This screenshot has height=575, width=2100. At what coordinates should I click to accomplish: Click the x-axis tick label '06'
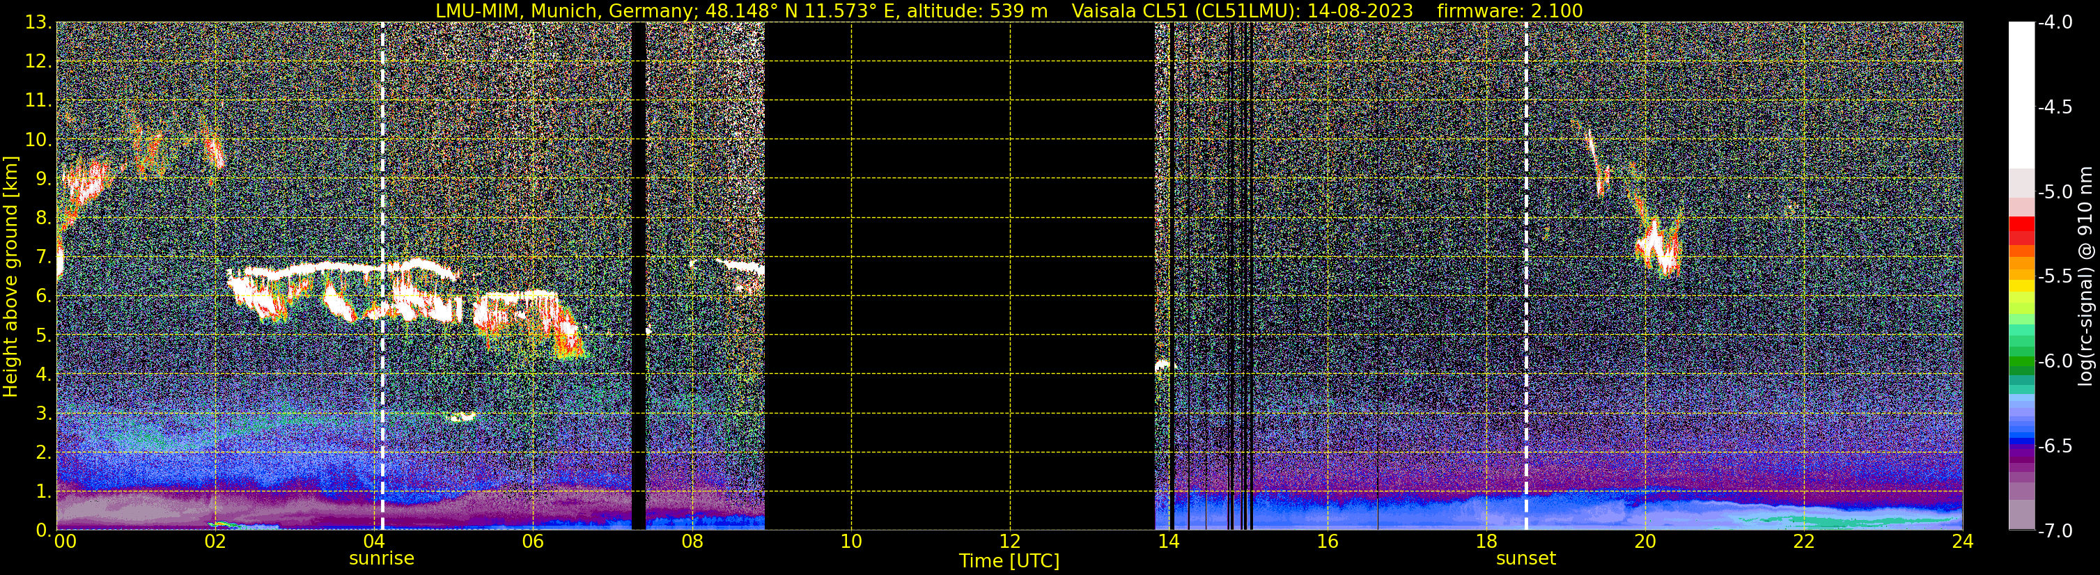[x=533, y=542]
